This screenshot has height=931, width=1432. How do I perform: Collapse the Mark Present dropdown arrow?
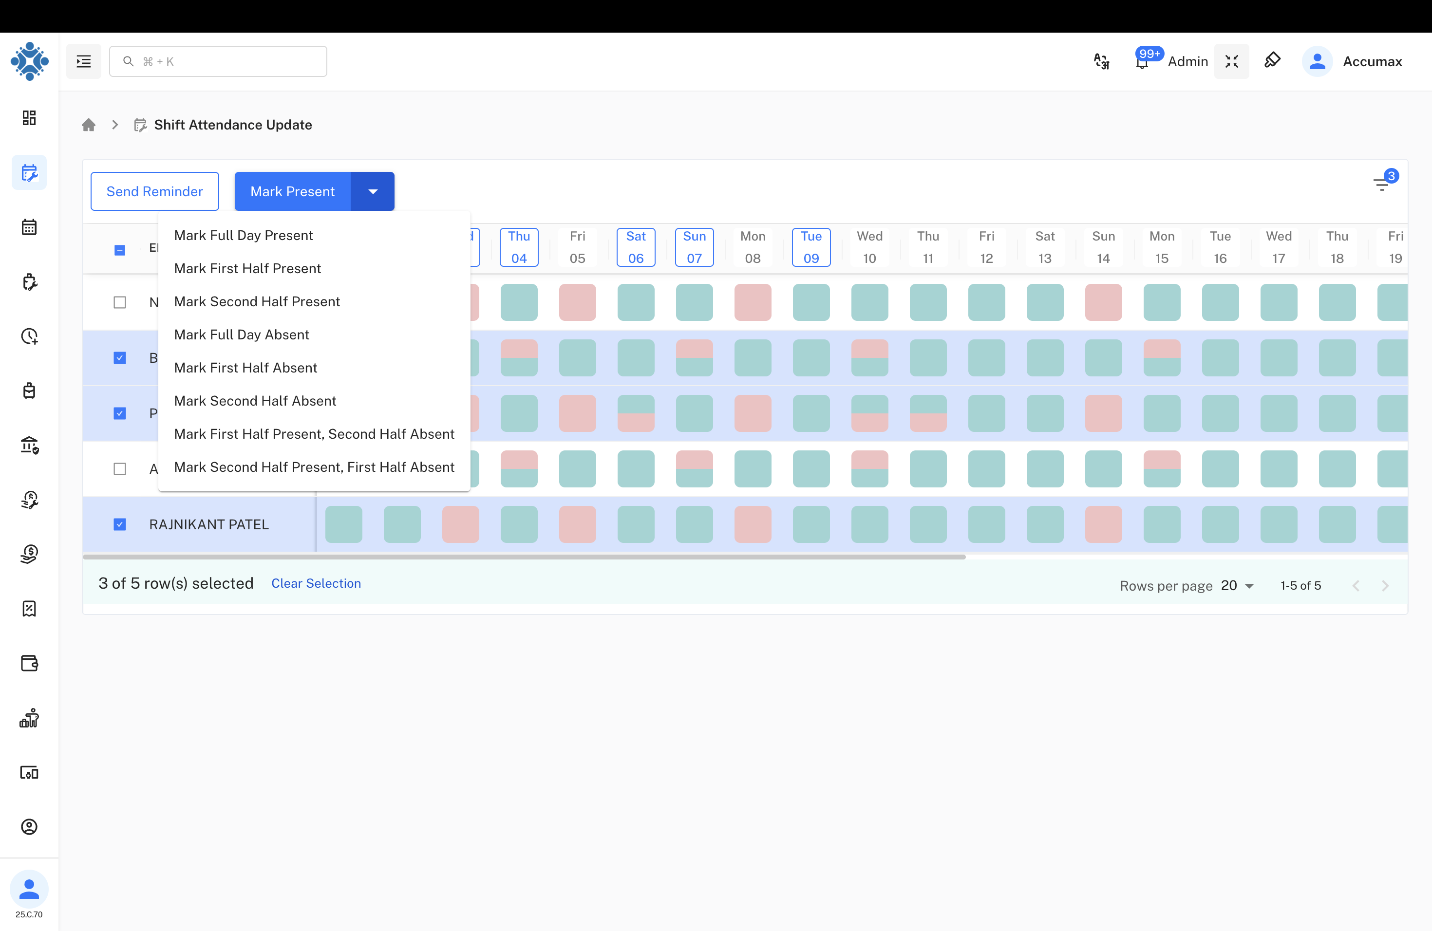[x=373, y=191]
